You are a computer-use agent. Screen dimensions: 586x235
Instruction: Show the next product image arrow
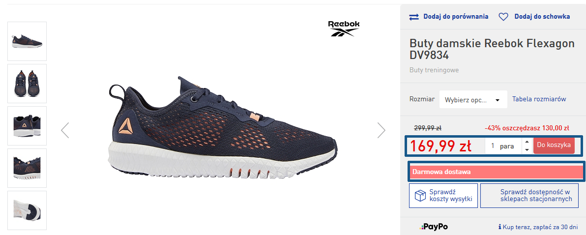pyautogui.click(x=381, y=130)
